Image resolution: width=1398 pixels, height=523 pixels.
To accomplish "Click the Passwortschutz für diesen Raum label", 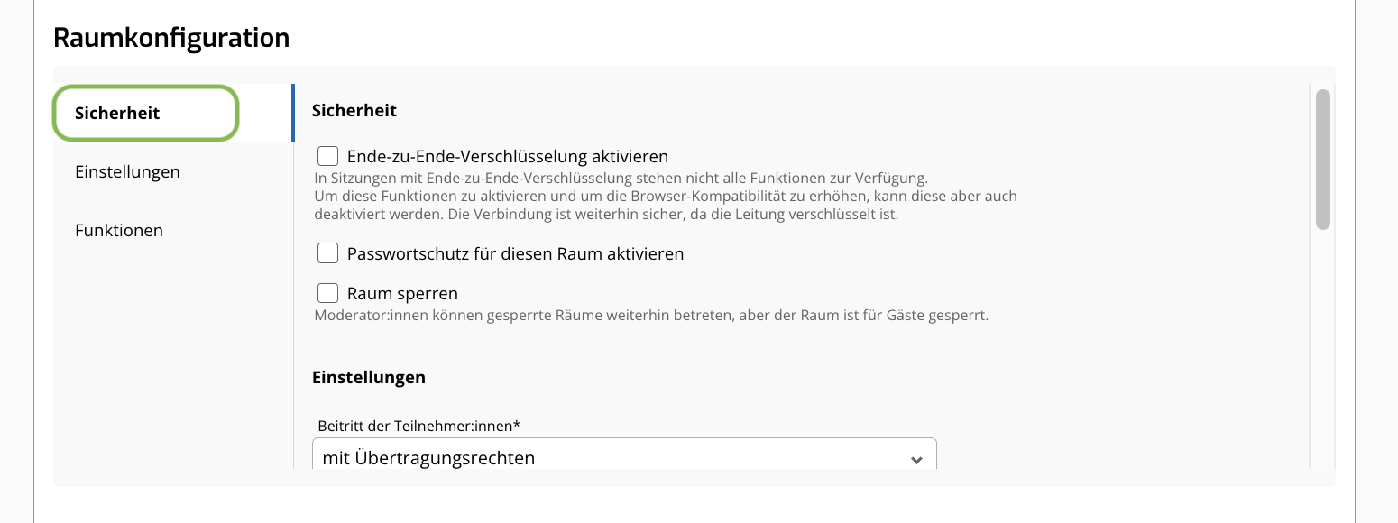I will pos(515,253).
